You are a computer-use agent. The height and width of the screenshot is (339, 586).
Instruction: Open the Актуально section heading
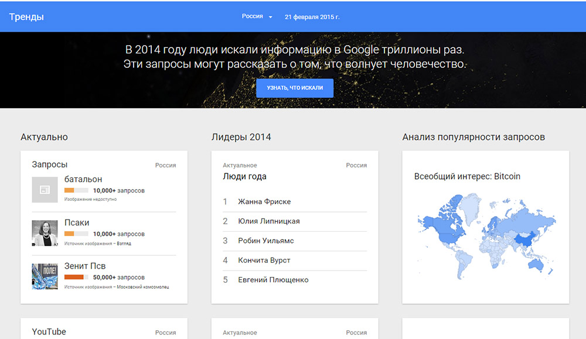tap(44, 137)
